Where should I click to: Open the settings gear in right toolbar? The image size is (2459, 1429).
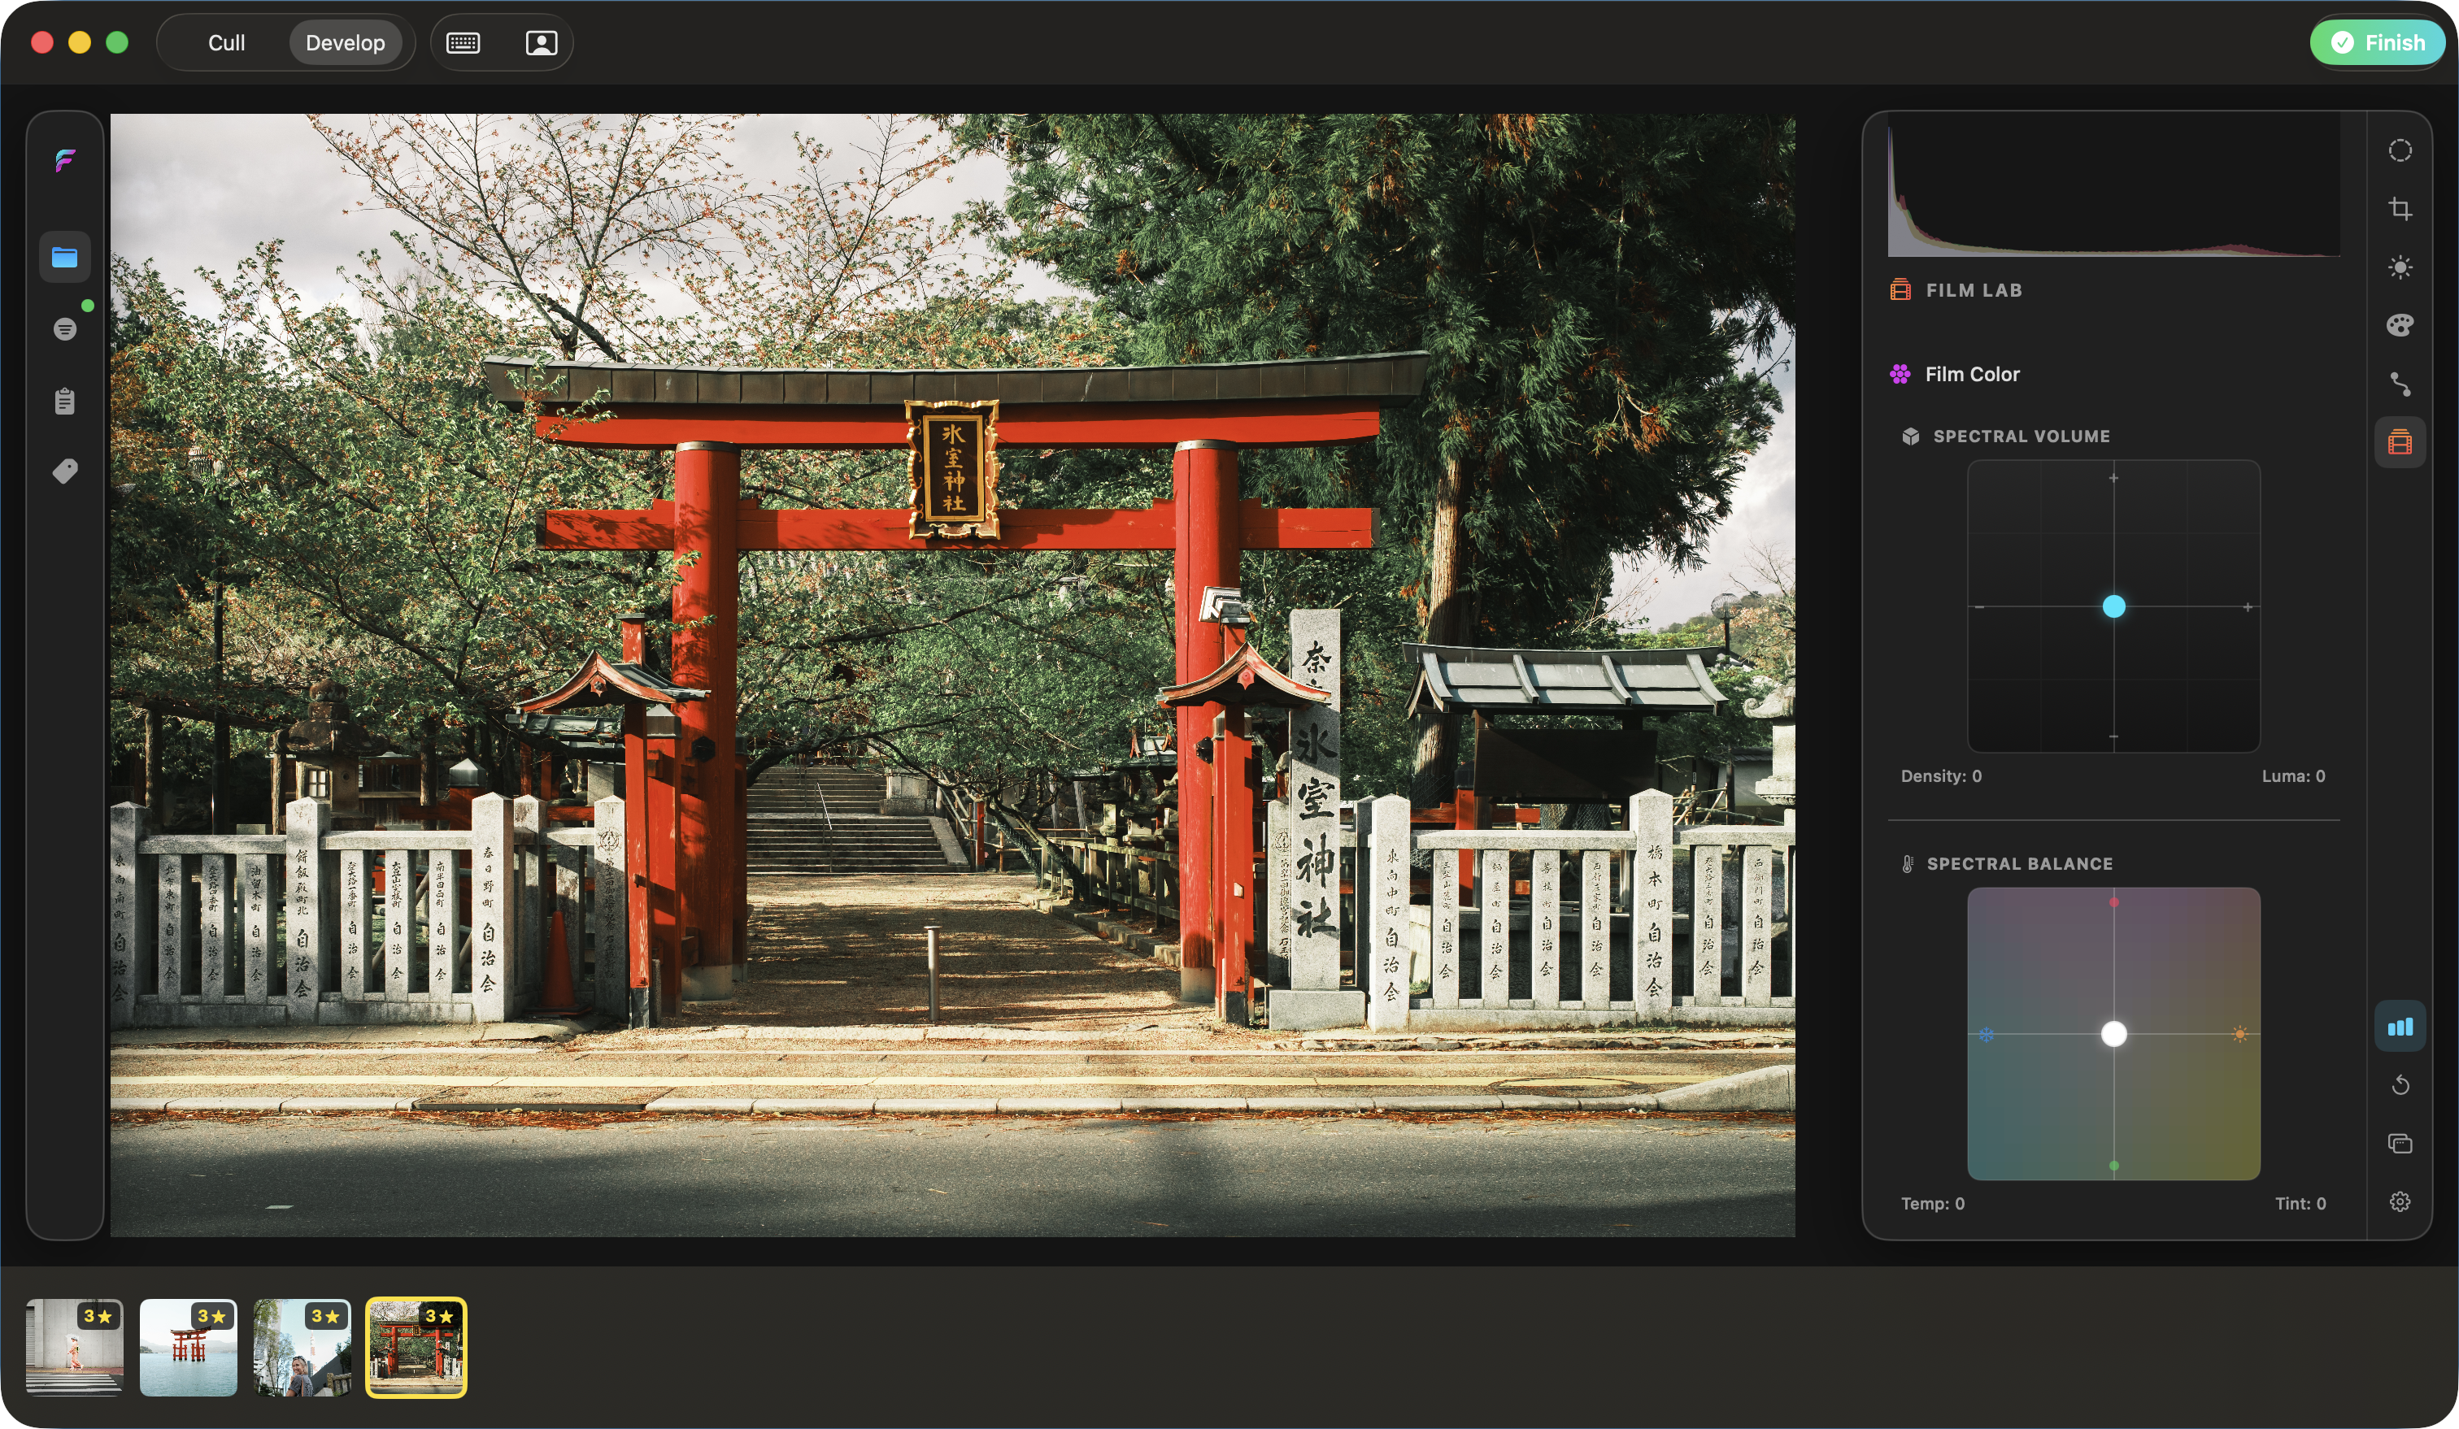[2400, 1201]
